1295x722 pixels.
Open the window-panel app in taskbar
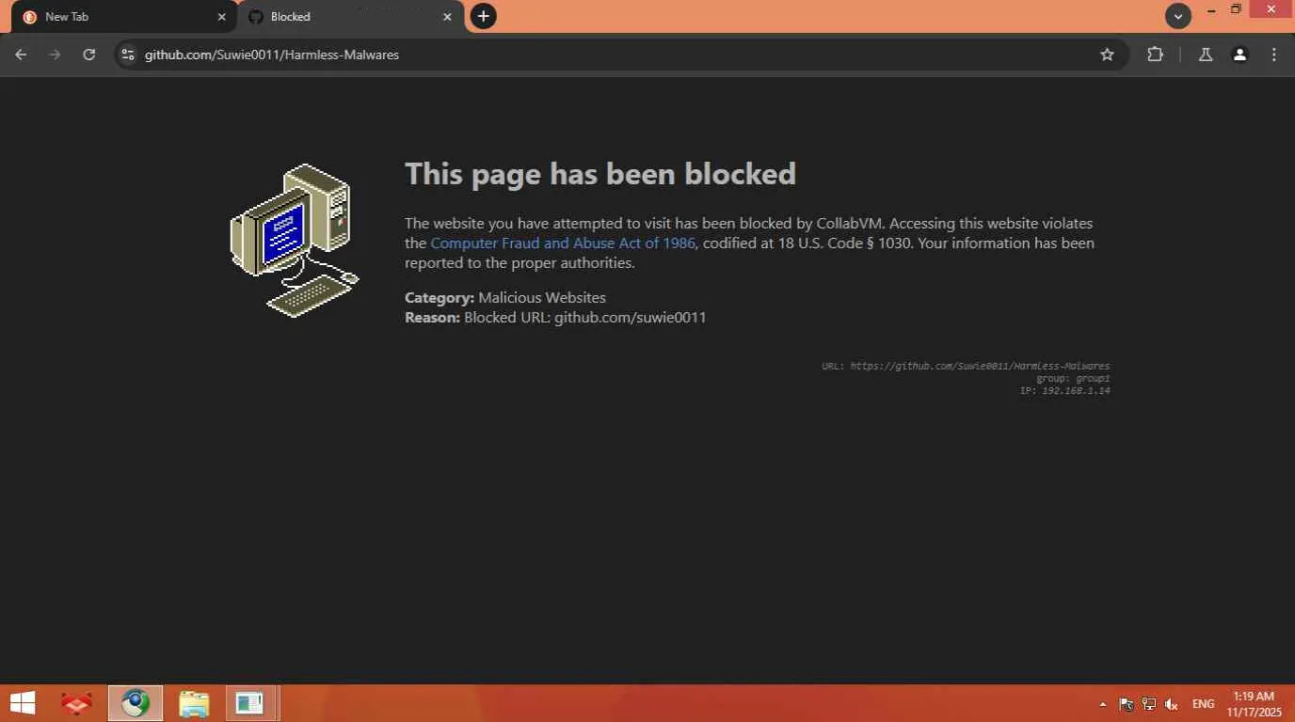pyautogui.click(x=250, y=703)
